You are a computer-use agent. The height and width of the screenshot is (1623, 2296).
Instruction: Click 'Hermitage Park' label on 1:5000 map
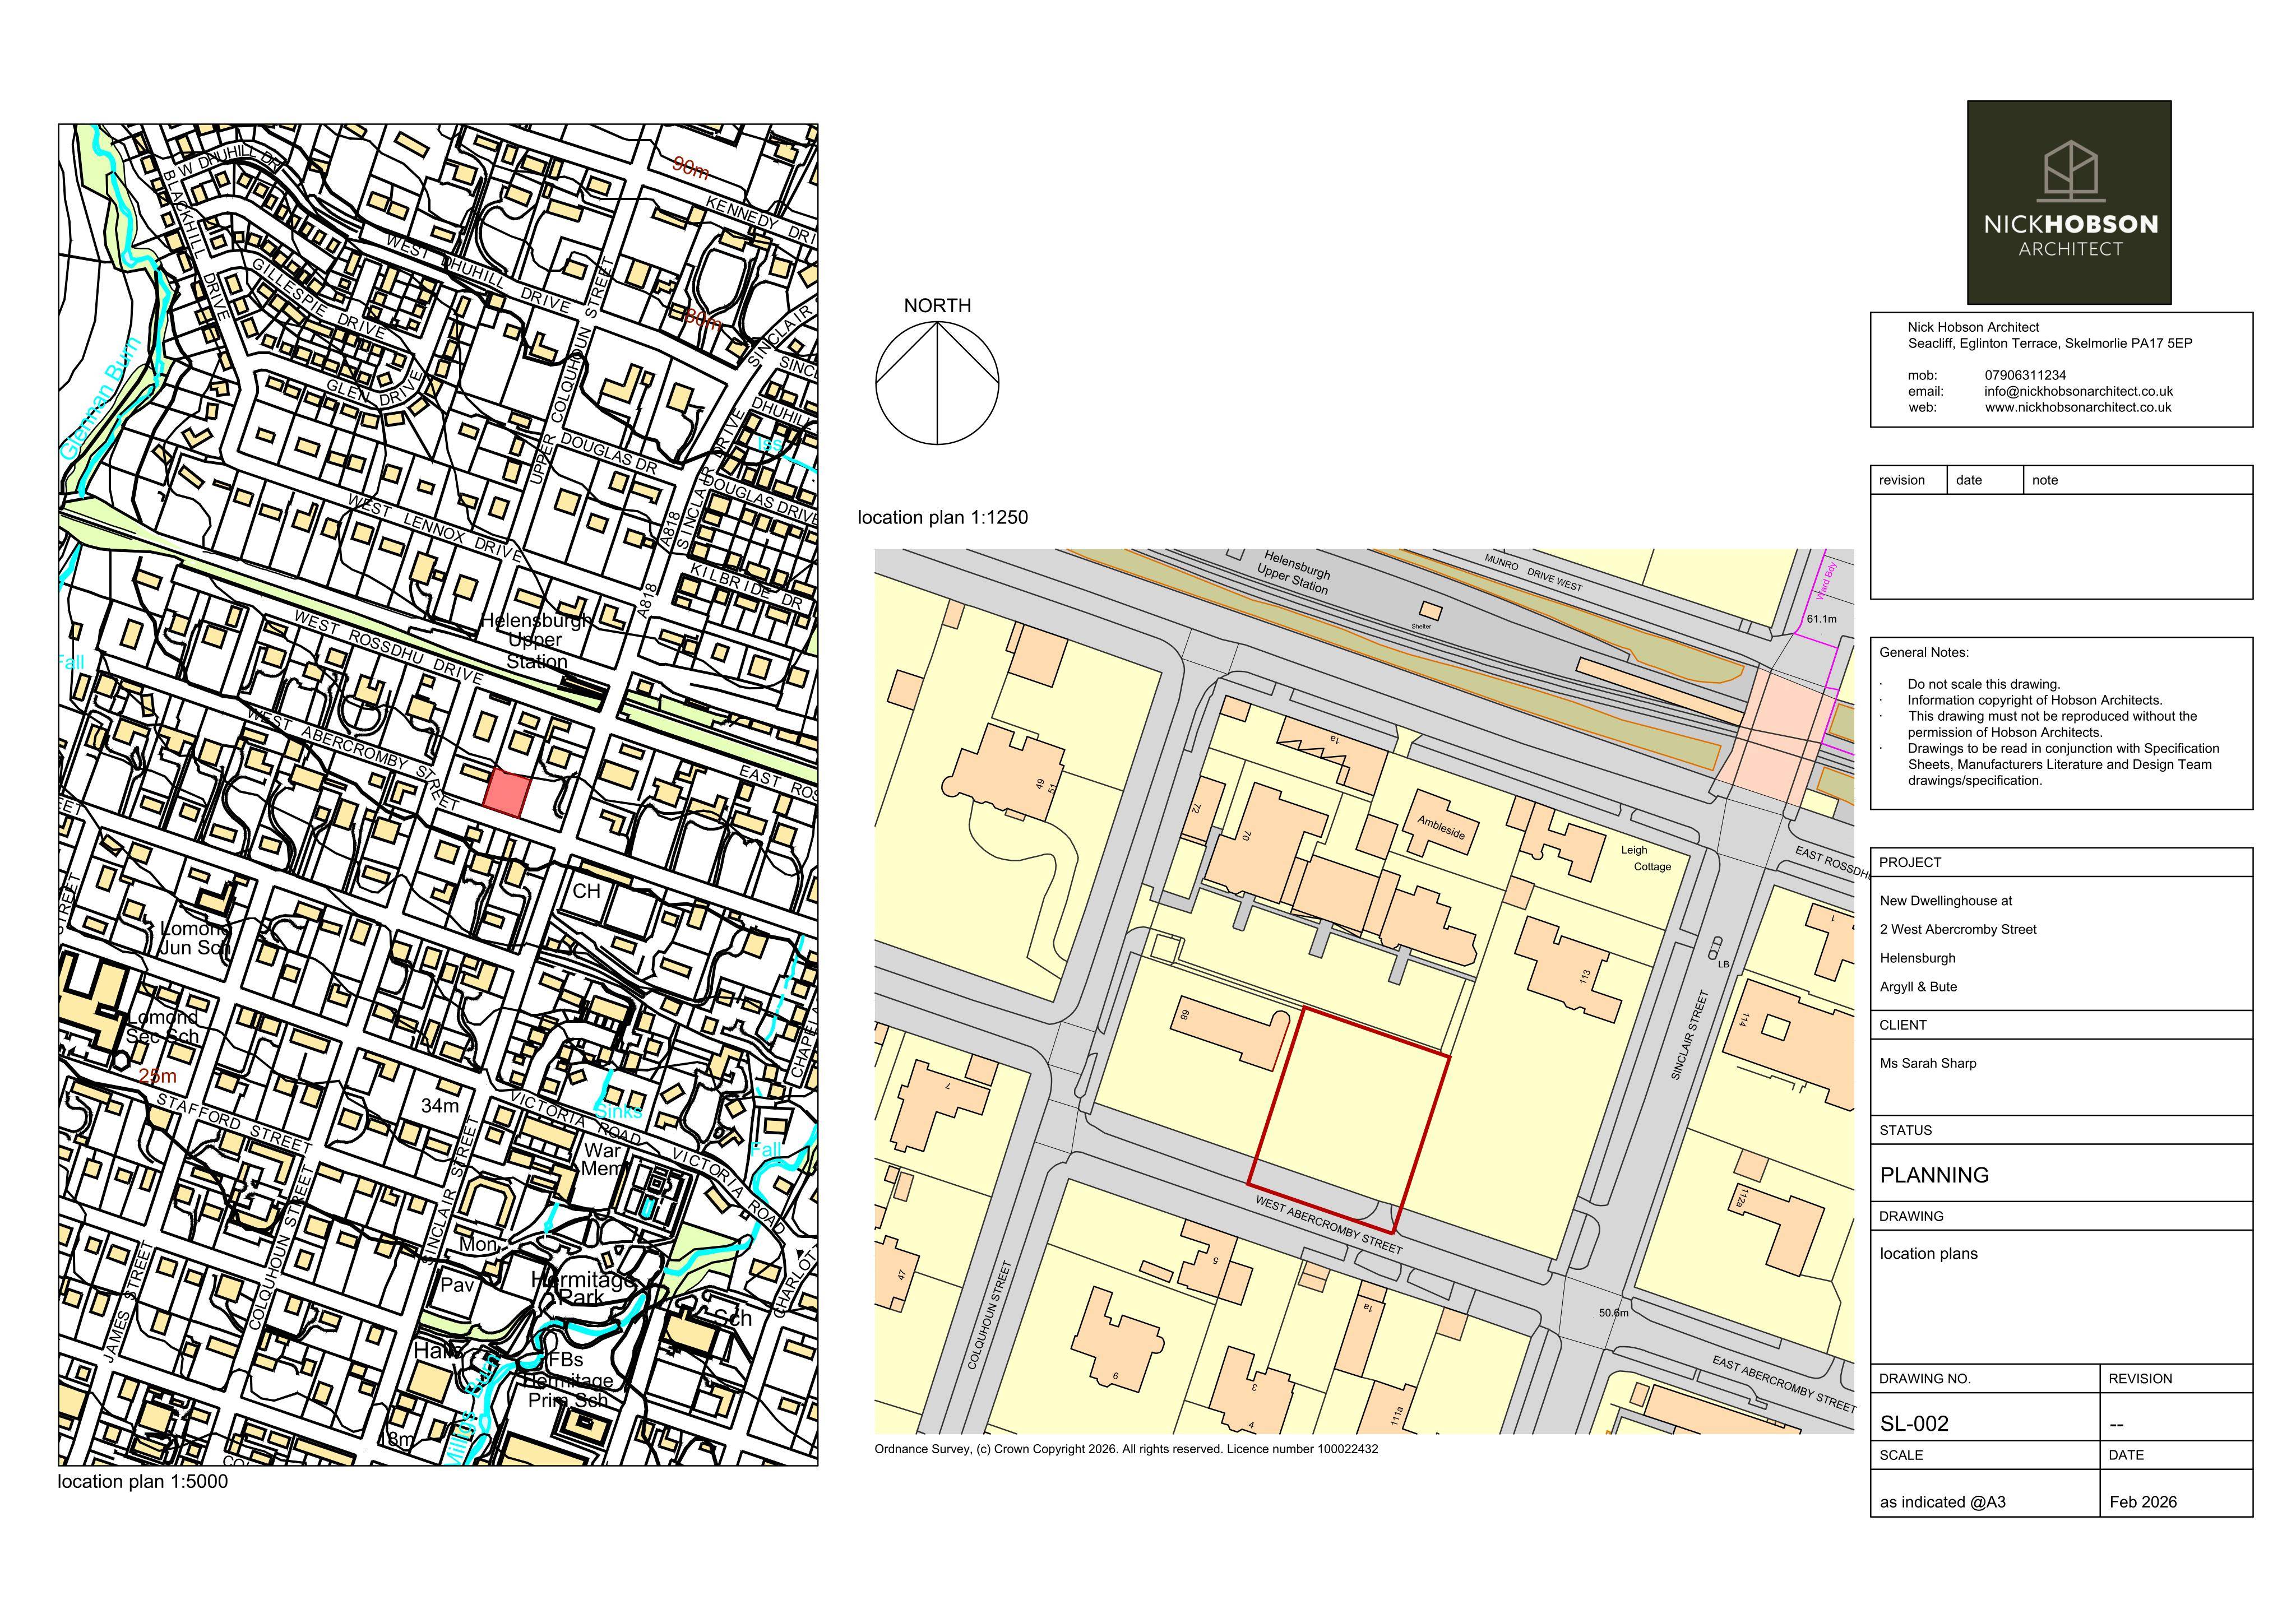(x=582, y=1288)
